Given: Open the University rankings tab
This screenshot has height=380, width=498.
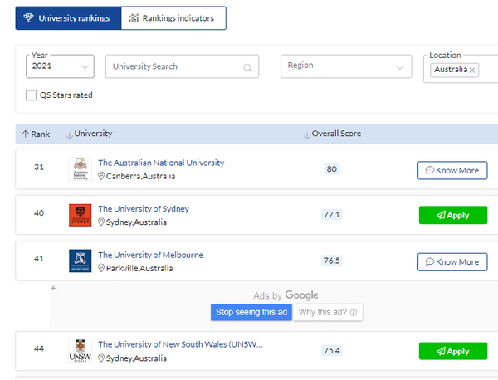Looking at the screenshot, I should coord(68,18).
